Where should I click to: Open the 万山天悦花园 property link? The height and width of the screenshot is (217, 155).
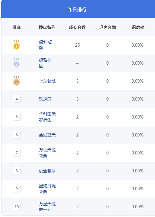tap(47, 153)
